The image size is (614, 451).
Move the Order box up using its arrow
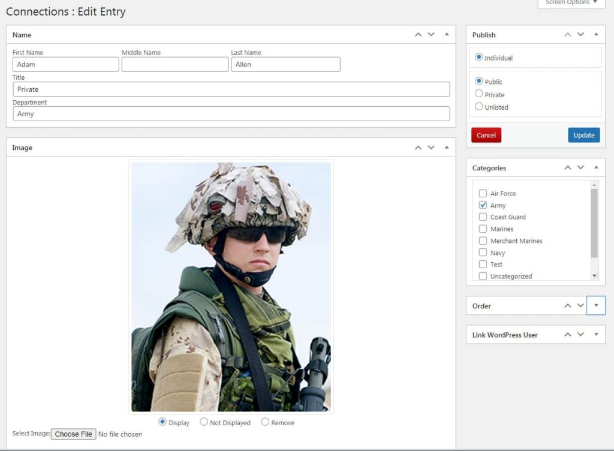(567, 306)
